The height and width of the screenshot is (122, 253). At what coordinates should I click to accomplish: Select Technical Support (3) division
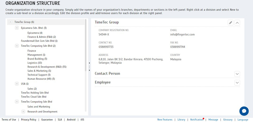(39, 75)
